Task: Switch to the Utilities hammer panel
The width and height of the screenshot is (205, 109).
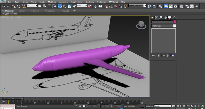Action: [x=174, y=18]
